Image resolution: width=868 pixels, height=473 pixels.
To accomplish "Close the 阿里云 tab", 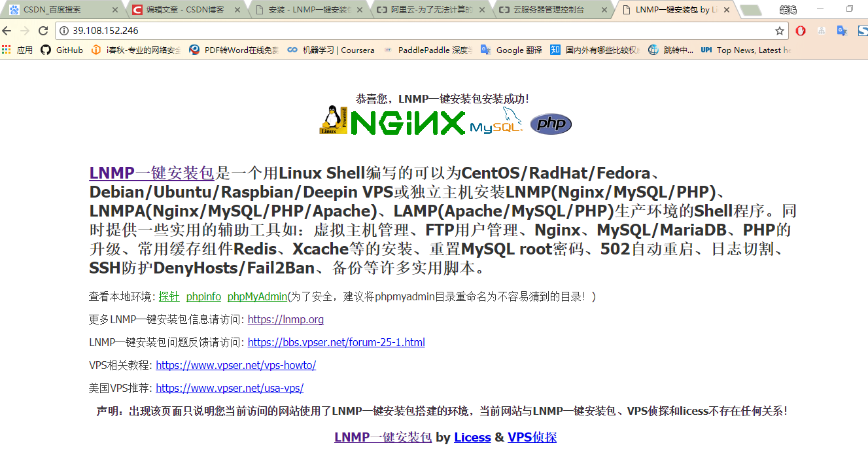I will point(483,10).
